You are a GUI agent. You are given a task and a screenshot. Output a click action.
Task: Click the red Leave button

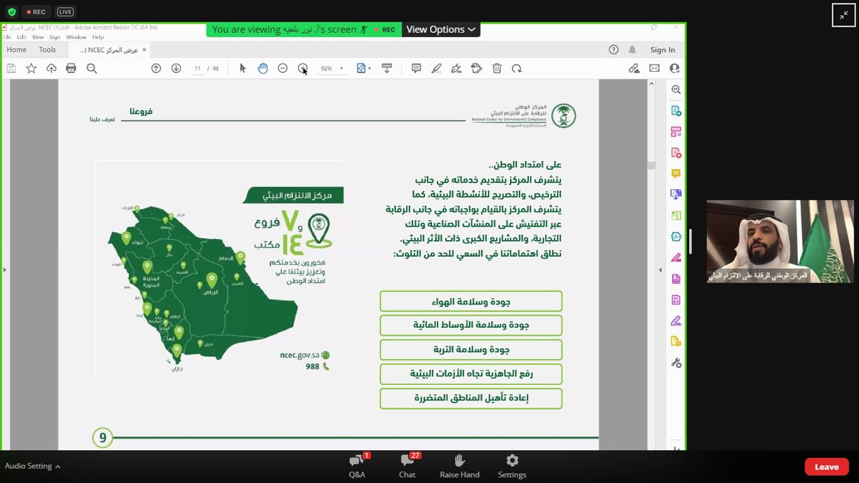tap(826, 467)
